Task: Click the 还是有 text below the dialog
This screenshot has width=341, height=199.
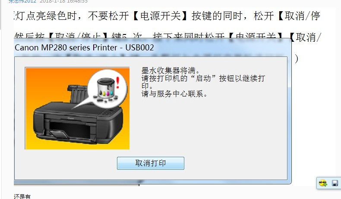Action: click(x=22, y=196)
